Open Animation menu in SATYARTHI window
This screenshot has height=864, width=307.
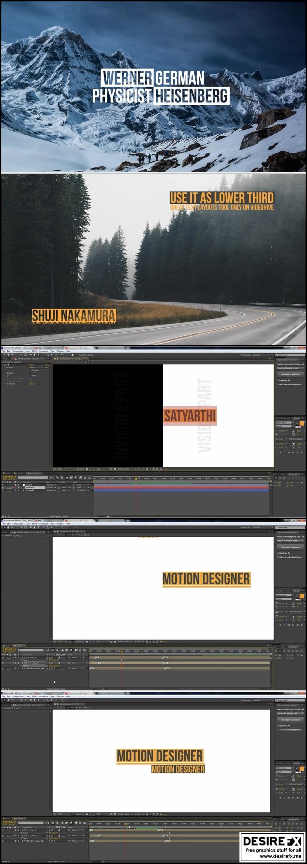44,351
